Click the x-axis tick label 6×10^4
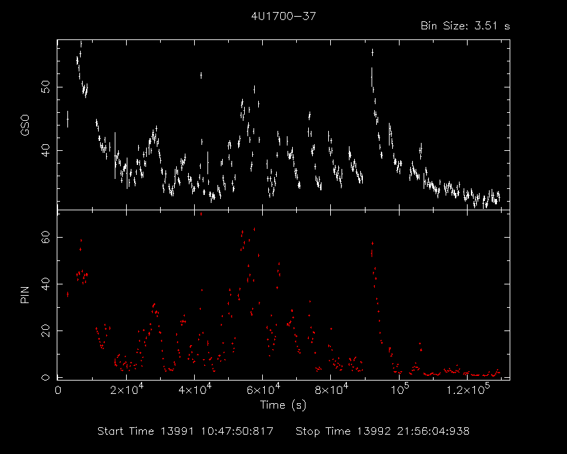This screenshot has width=567, height=454. [263, 389]
